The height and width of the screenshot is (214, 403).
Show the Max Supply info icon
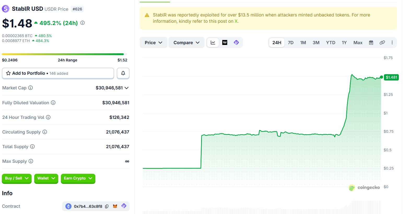click(31, 161)
